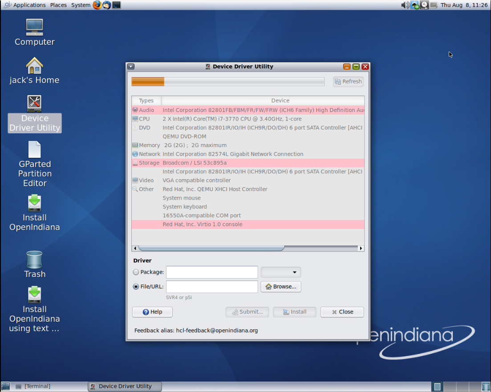
Task: Click the Browse... button
Action: coord(281,287)
